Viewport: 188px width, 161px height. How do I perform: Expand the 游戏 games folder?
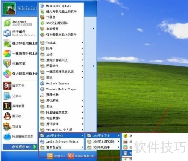pyautogui.click(x=61, y=77)
